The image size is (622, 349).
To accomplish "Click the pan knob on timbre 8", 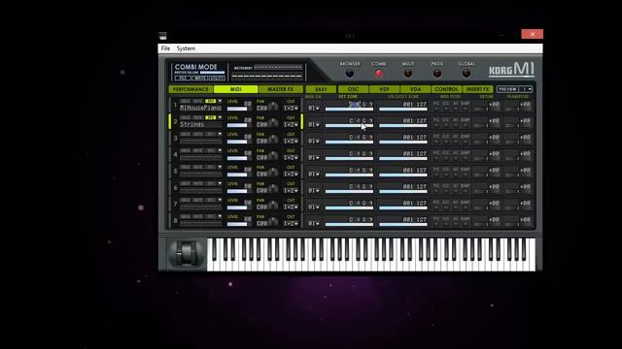I will (x=273, y=222).
